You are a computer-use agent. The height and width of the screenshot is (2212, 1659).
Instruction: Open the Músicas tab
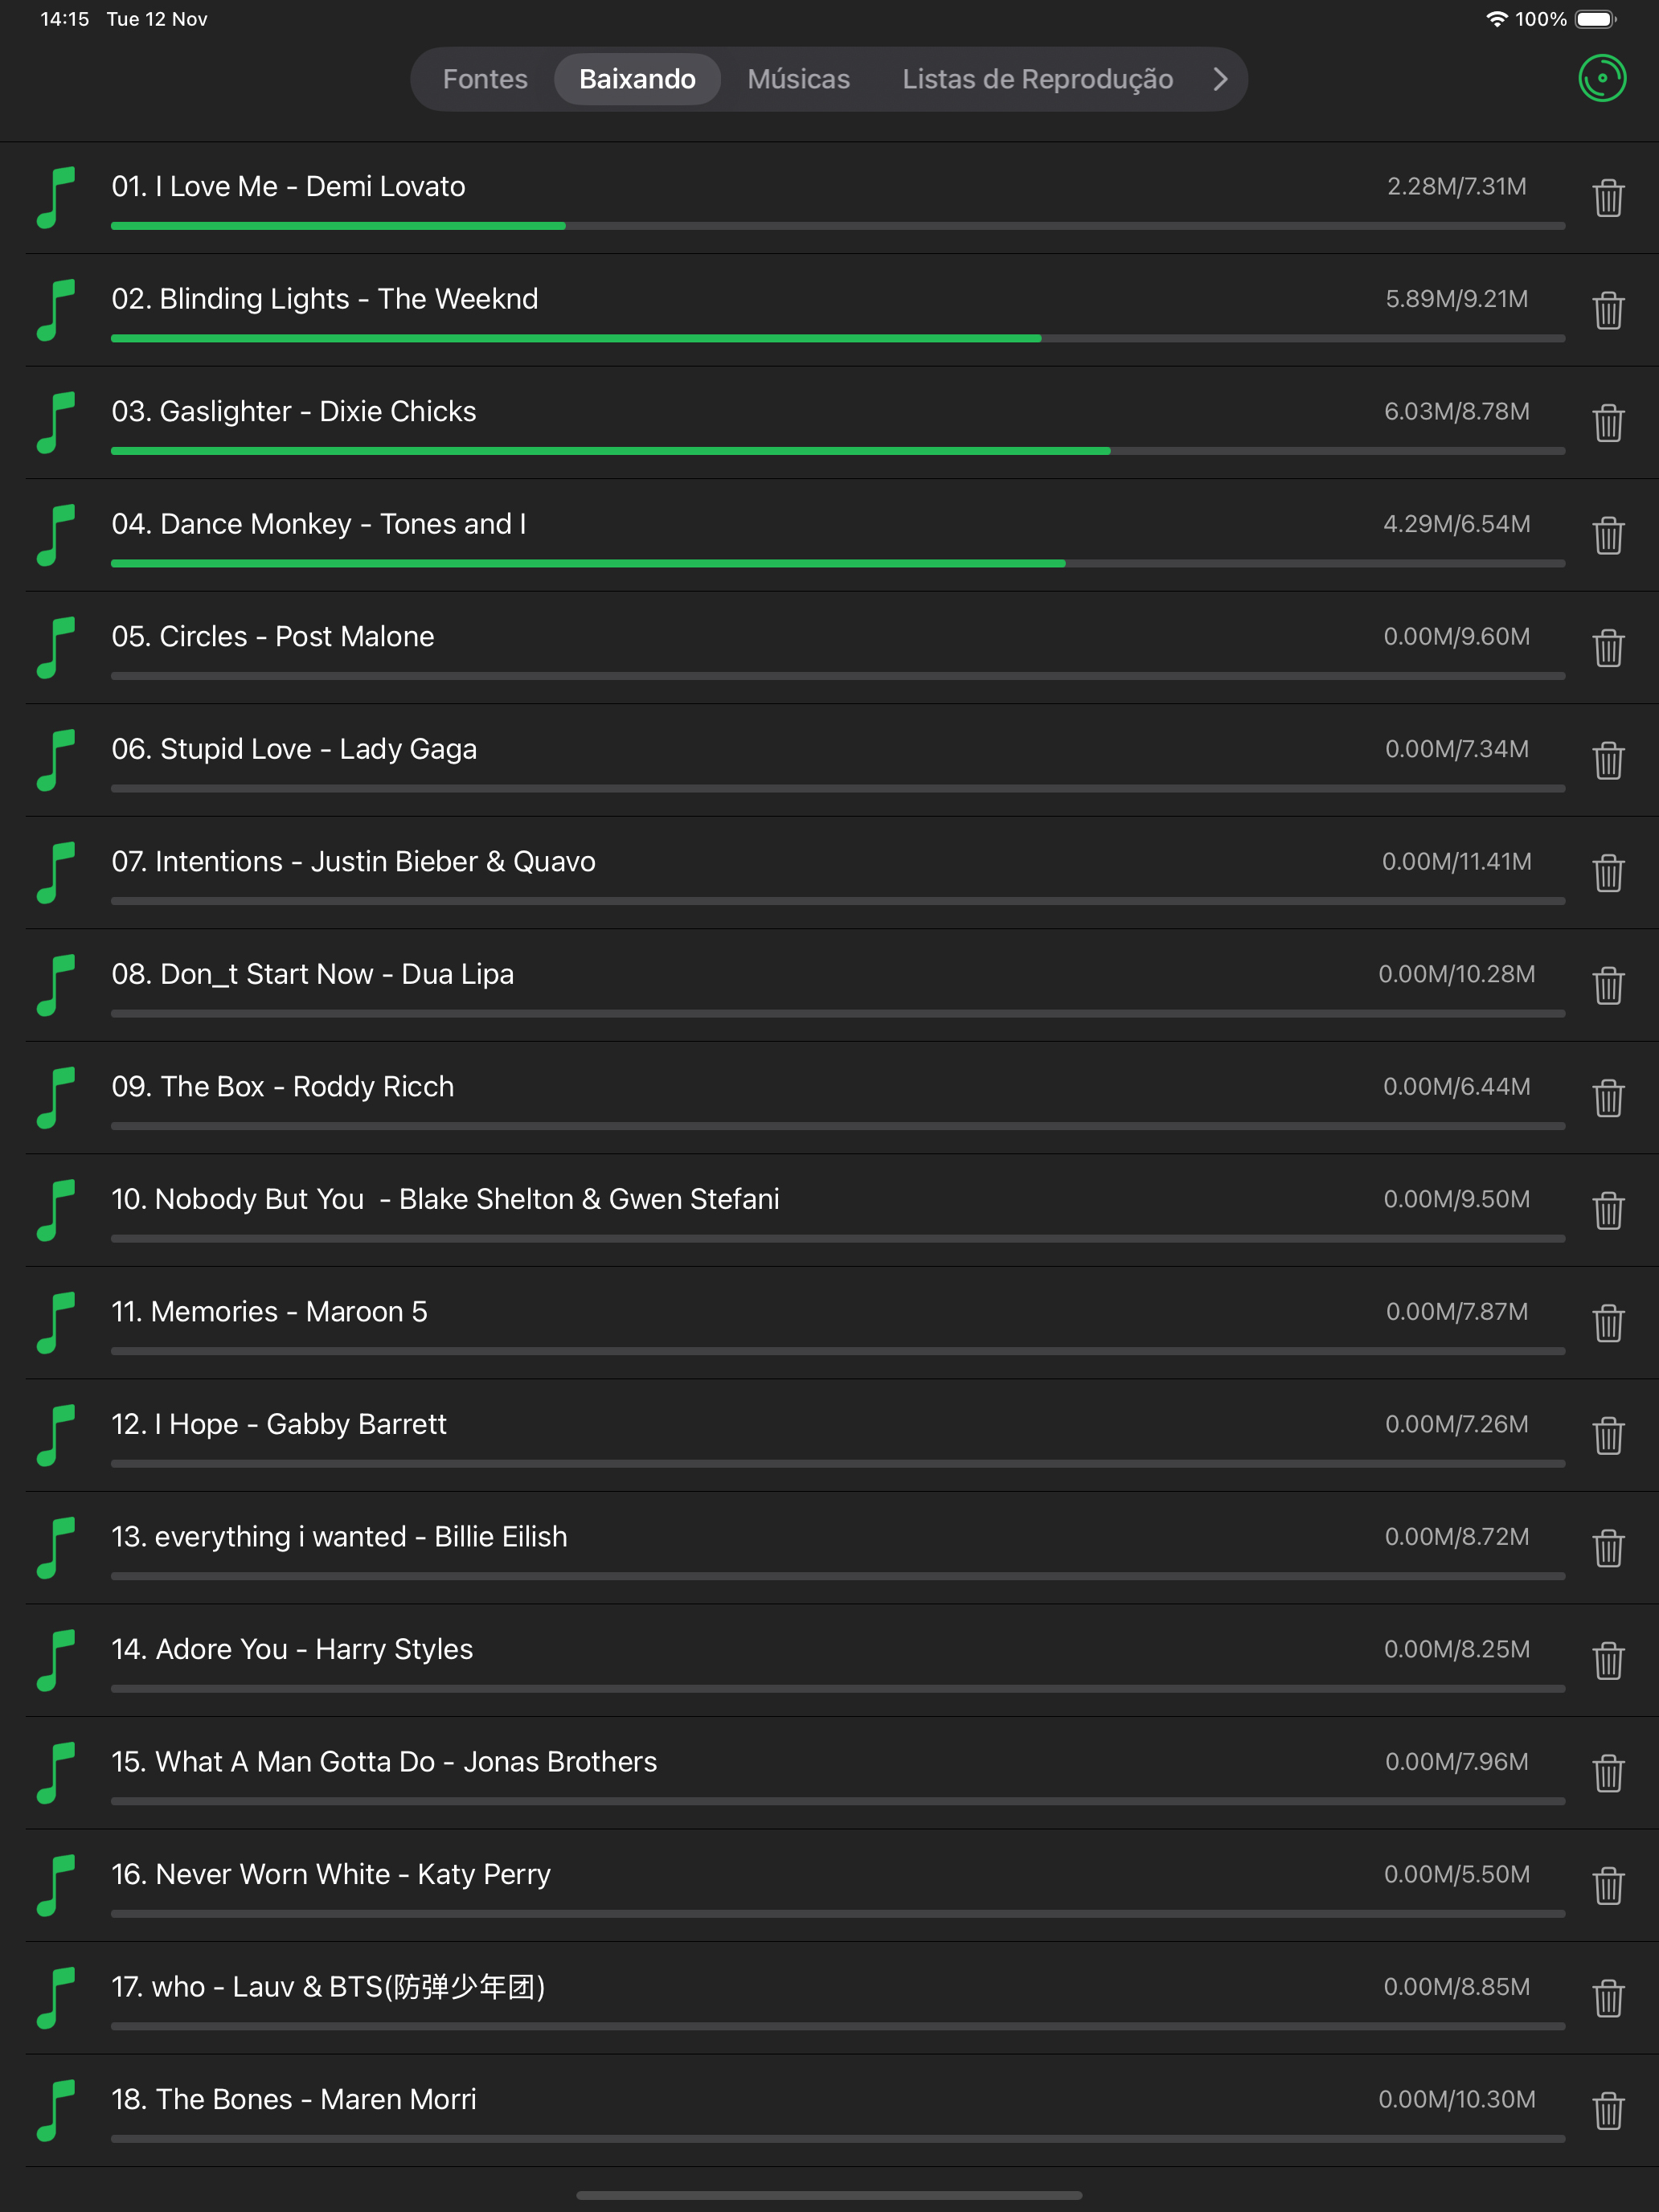(798, 79)
